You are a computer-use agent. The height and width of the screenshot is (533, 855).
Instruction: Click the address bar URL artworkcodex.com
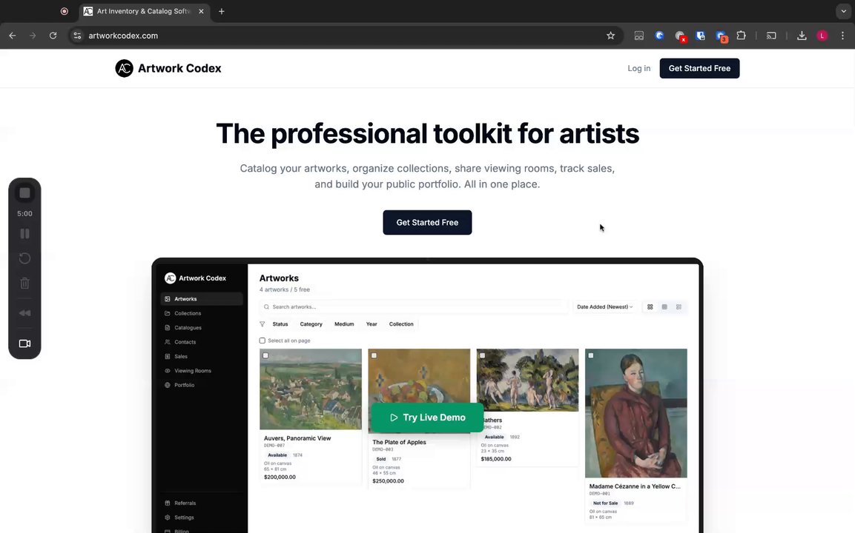(123, 36)
